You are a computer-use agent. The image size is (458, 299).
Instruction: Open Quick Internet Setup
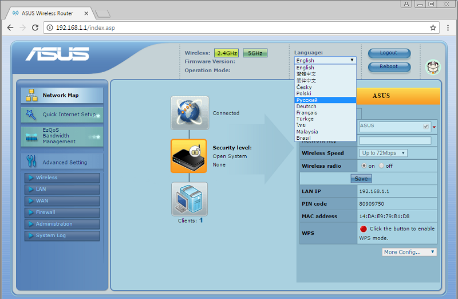coord(62,115)
